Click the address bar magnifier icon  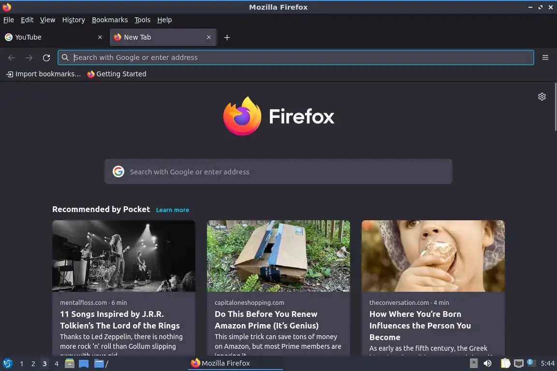tap(65, 57)
